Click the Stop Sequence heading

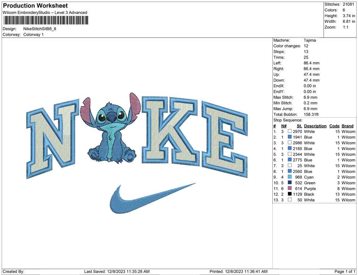(x=288, y=120)
